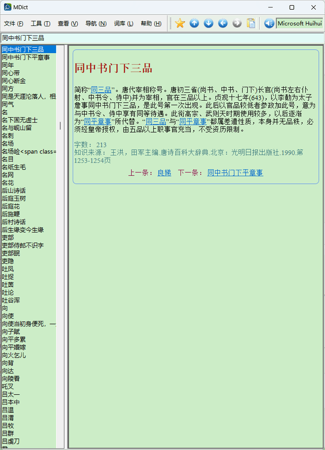Open previous entry link 良娣

tap(164, 173)
